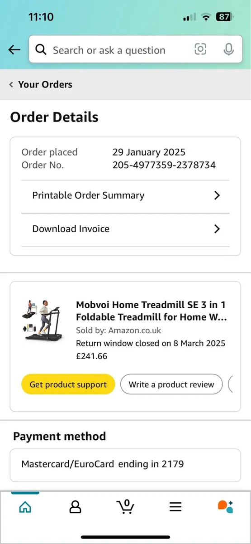Go to the Home tab icon

click(25, 507)
